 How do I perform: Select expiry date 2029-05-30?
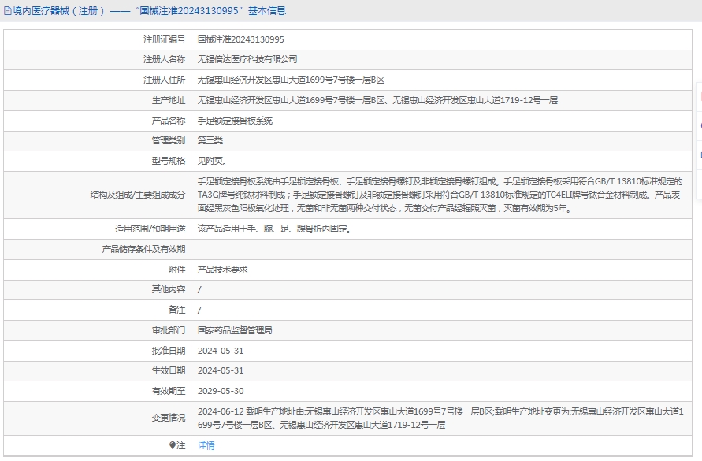(221, 391)
